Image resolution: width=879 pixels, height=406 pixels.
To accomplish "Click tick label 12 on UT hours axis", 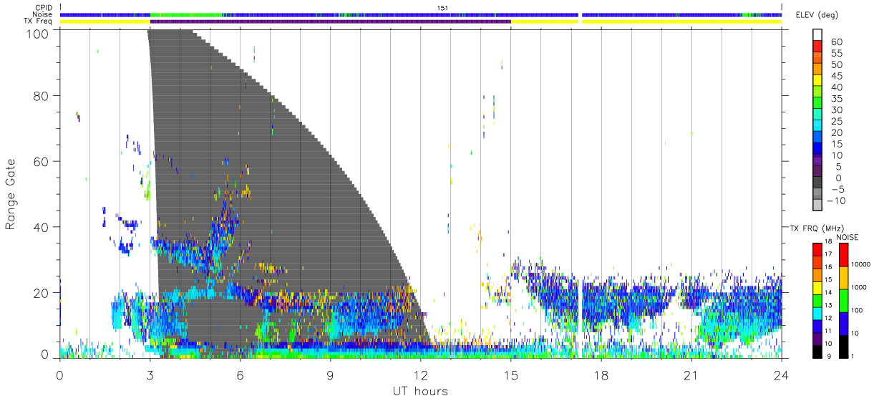I will (x=421, y=374).
